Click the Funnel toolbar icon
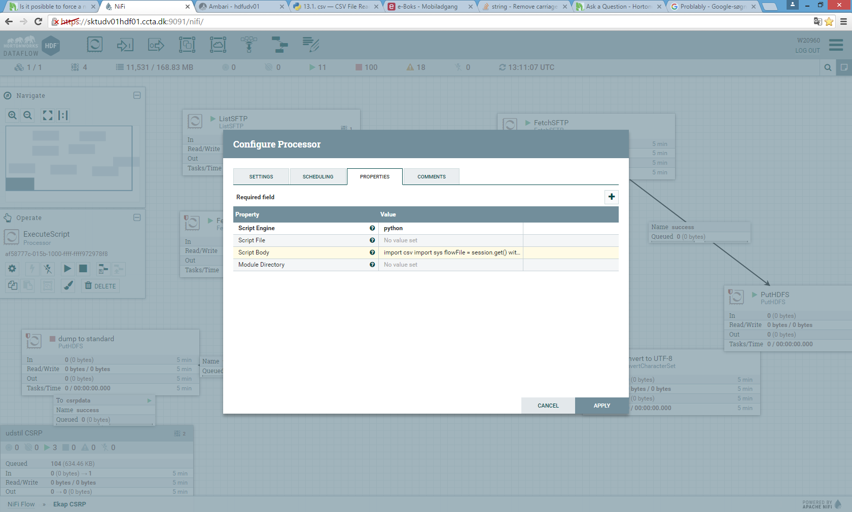This screenshot has width=852, height=512. point(249,44)
